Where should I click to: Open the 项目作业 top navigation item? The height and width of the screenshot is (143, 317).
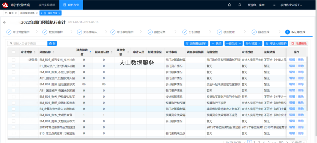[x=71, y=5]
